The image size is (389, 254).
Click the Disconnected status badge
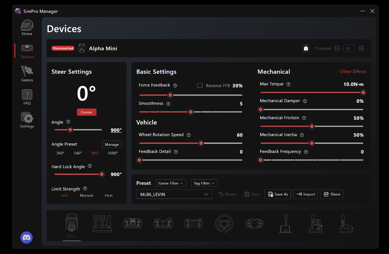(63, 48)
